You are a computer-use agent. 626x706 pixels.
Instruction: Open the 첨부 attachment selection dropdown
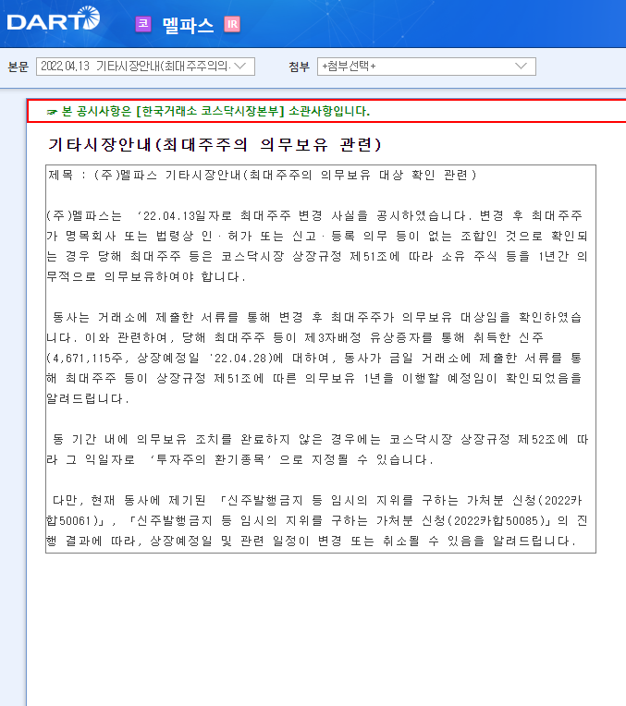pos(426,67)
